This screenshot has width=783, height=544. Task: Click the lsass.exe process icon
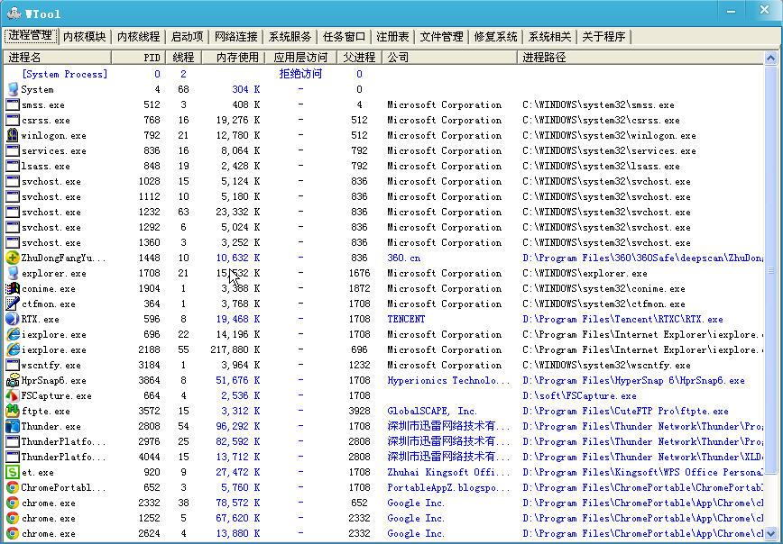tap(13, 166)
